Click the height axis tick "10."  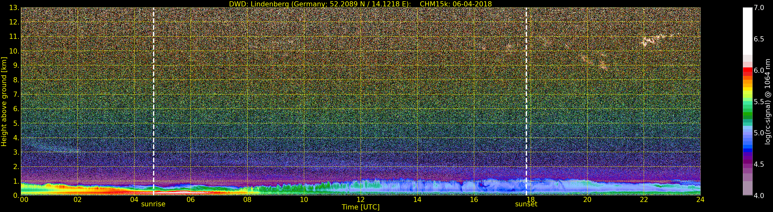pyautogui.click(x=14, y=51)
